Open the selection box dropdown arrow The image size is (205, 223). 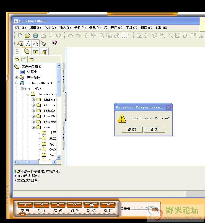pyautogui.click(x=130, y=35)
